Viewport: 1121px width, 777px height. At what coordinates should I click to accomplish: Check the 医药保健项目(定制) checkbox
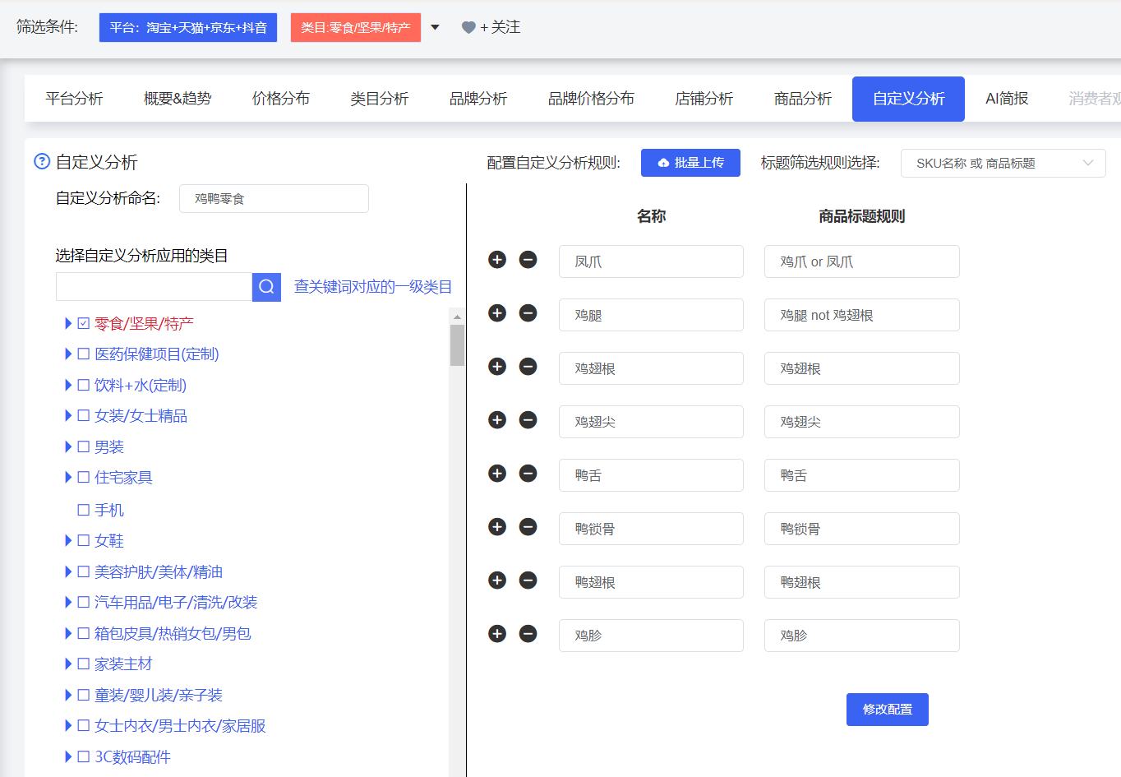[x=84, y=354]
